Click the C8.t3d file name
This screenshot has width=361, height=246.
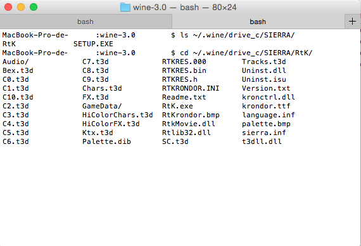coord(96,70)
